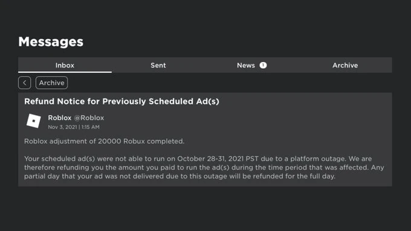411x231 pixels.
Task: Click the News unread count badge
Action: pos(263,65)
